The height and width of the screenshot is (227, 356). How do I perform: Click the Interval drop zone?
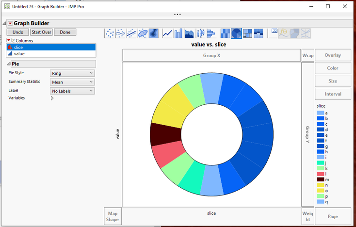(x=333, y=94)
